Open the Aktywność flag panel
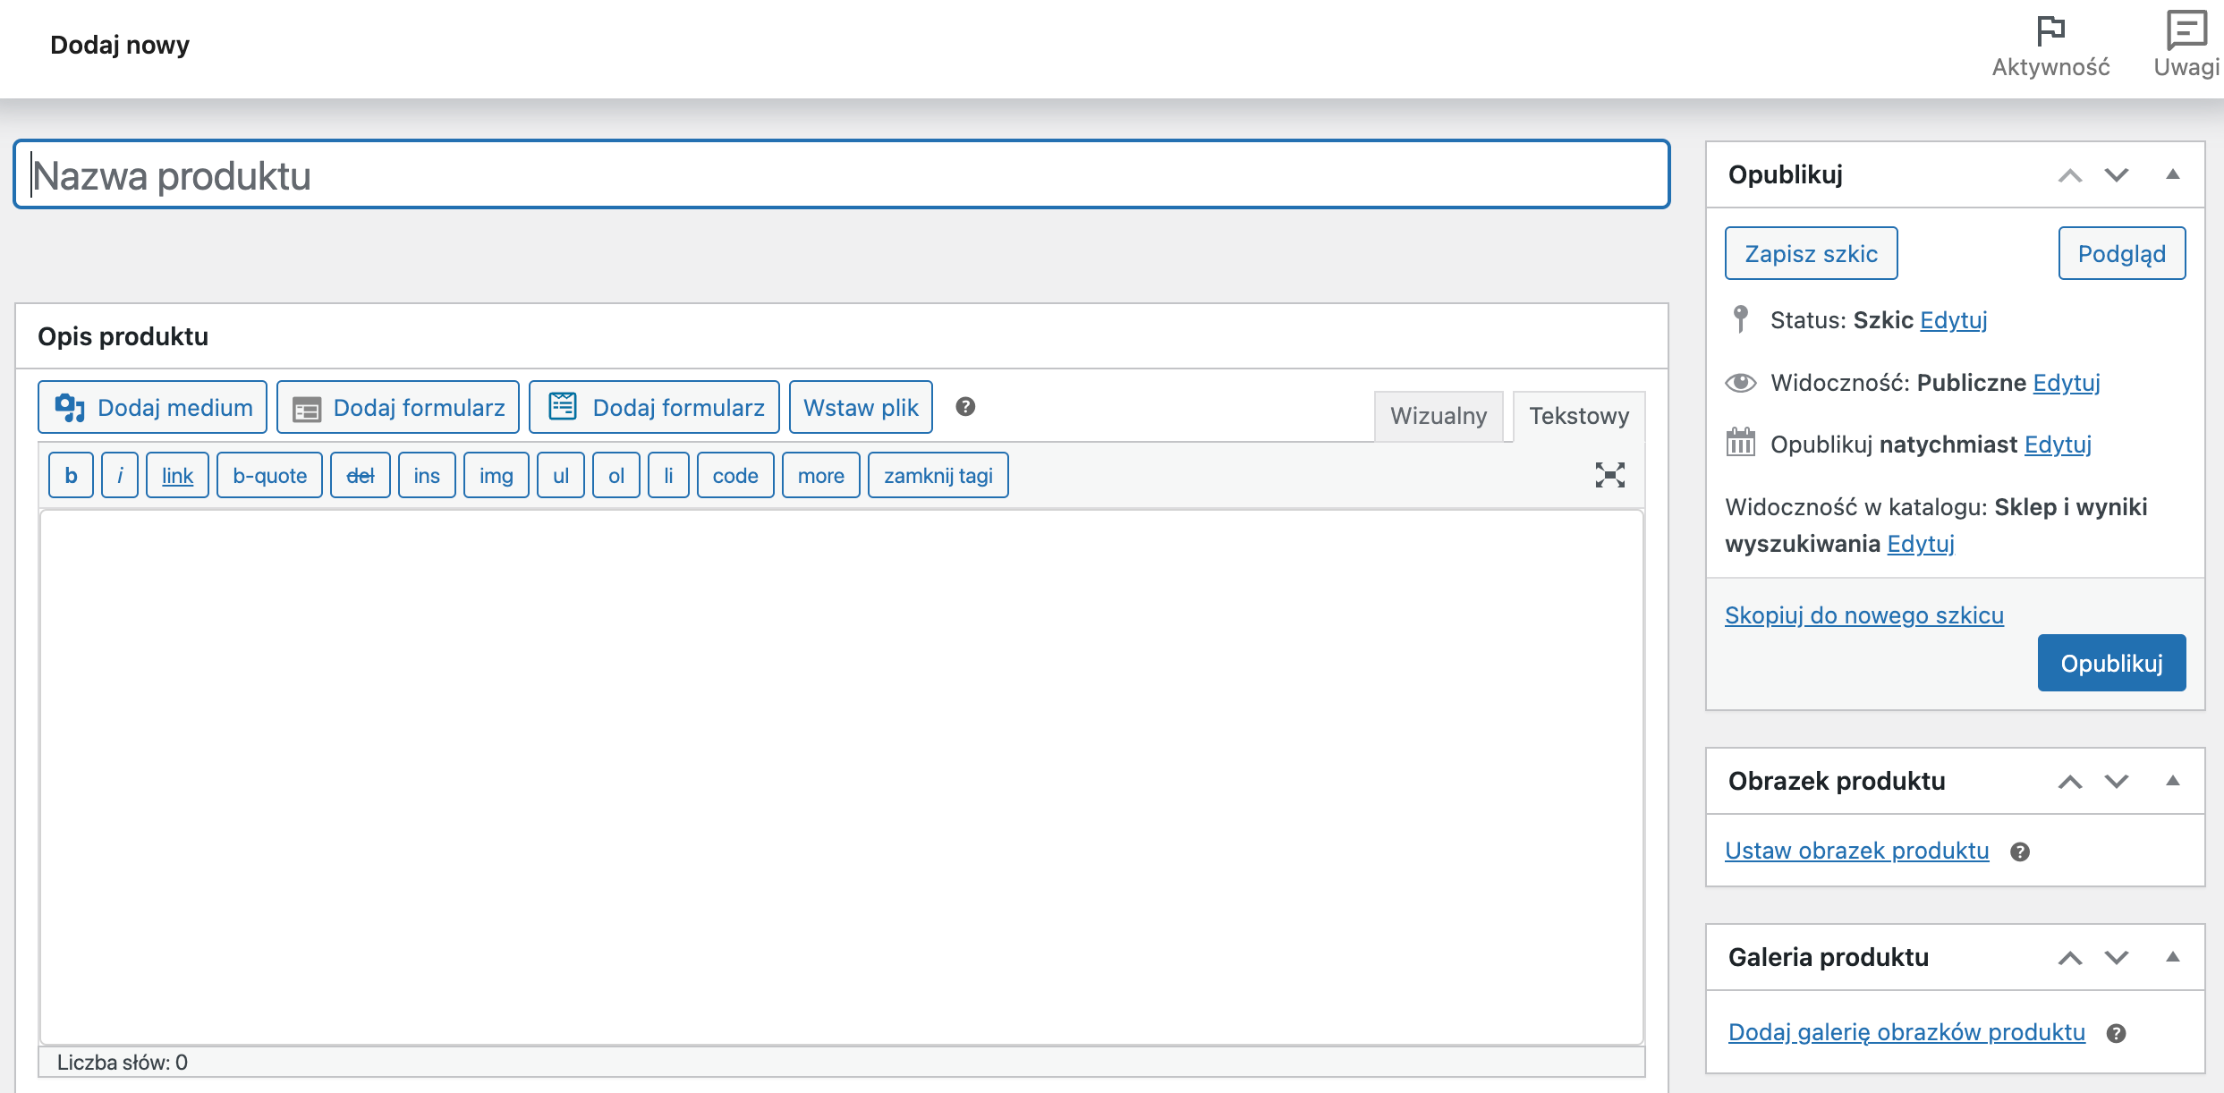The width and height of the screenshot is (2224, 1093). [2050, 47]
